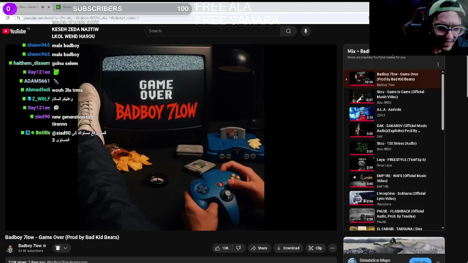Click the YouTube logo to go home

(x=14, y=31)
